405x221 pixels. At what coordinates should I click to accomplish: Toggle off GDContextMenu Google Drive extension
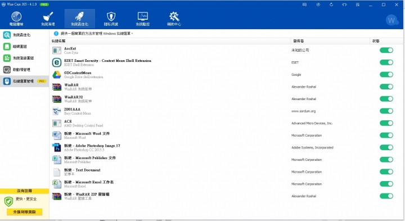click(386, 74)
